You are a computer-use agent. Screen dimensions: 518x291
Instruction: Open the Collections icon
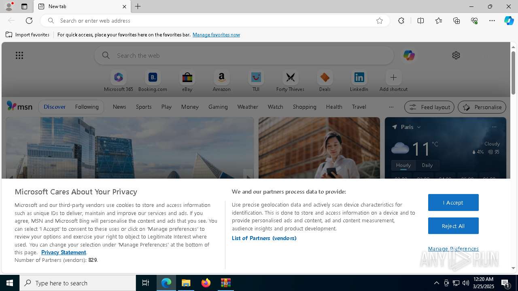[456, 21]
